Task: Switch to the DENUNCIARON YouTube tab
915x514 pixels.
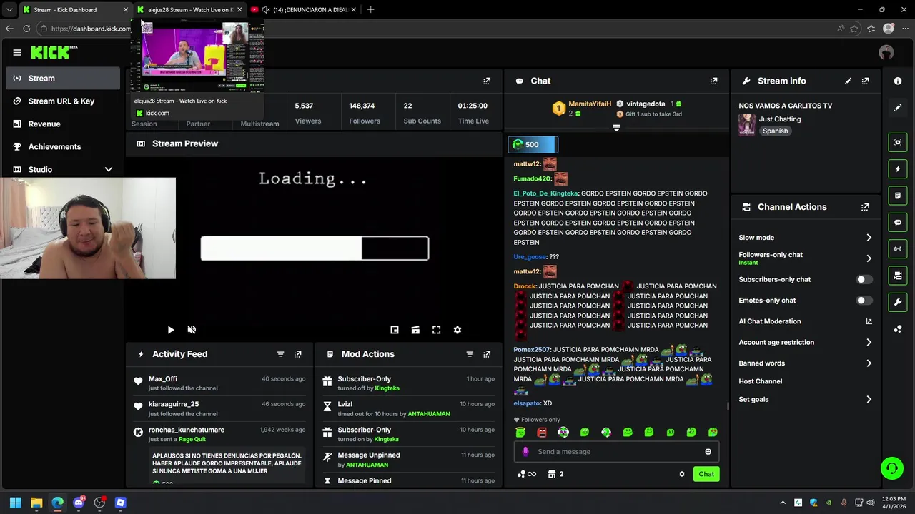Action: (x=304, y=10)
